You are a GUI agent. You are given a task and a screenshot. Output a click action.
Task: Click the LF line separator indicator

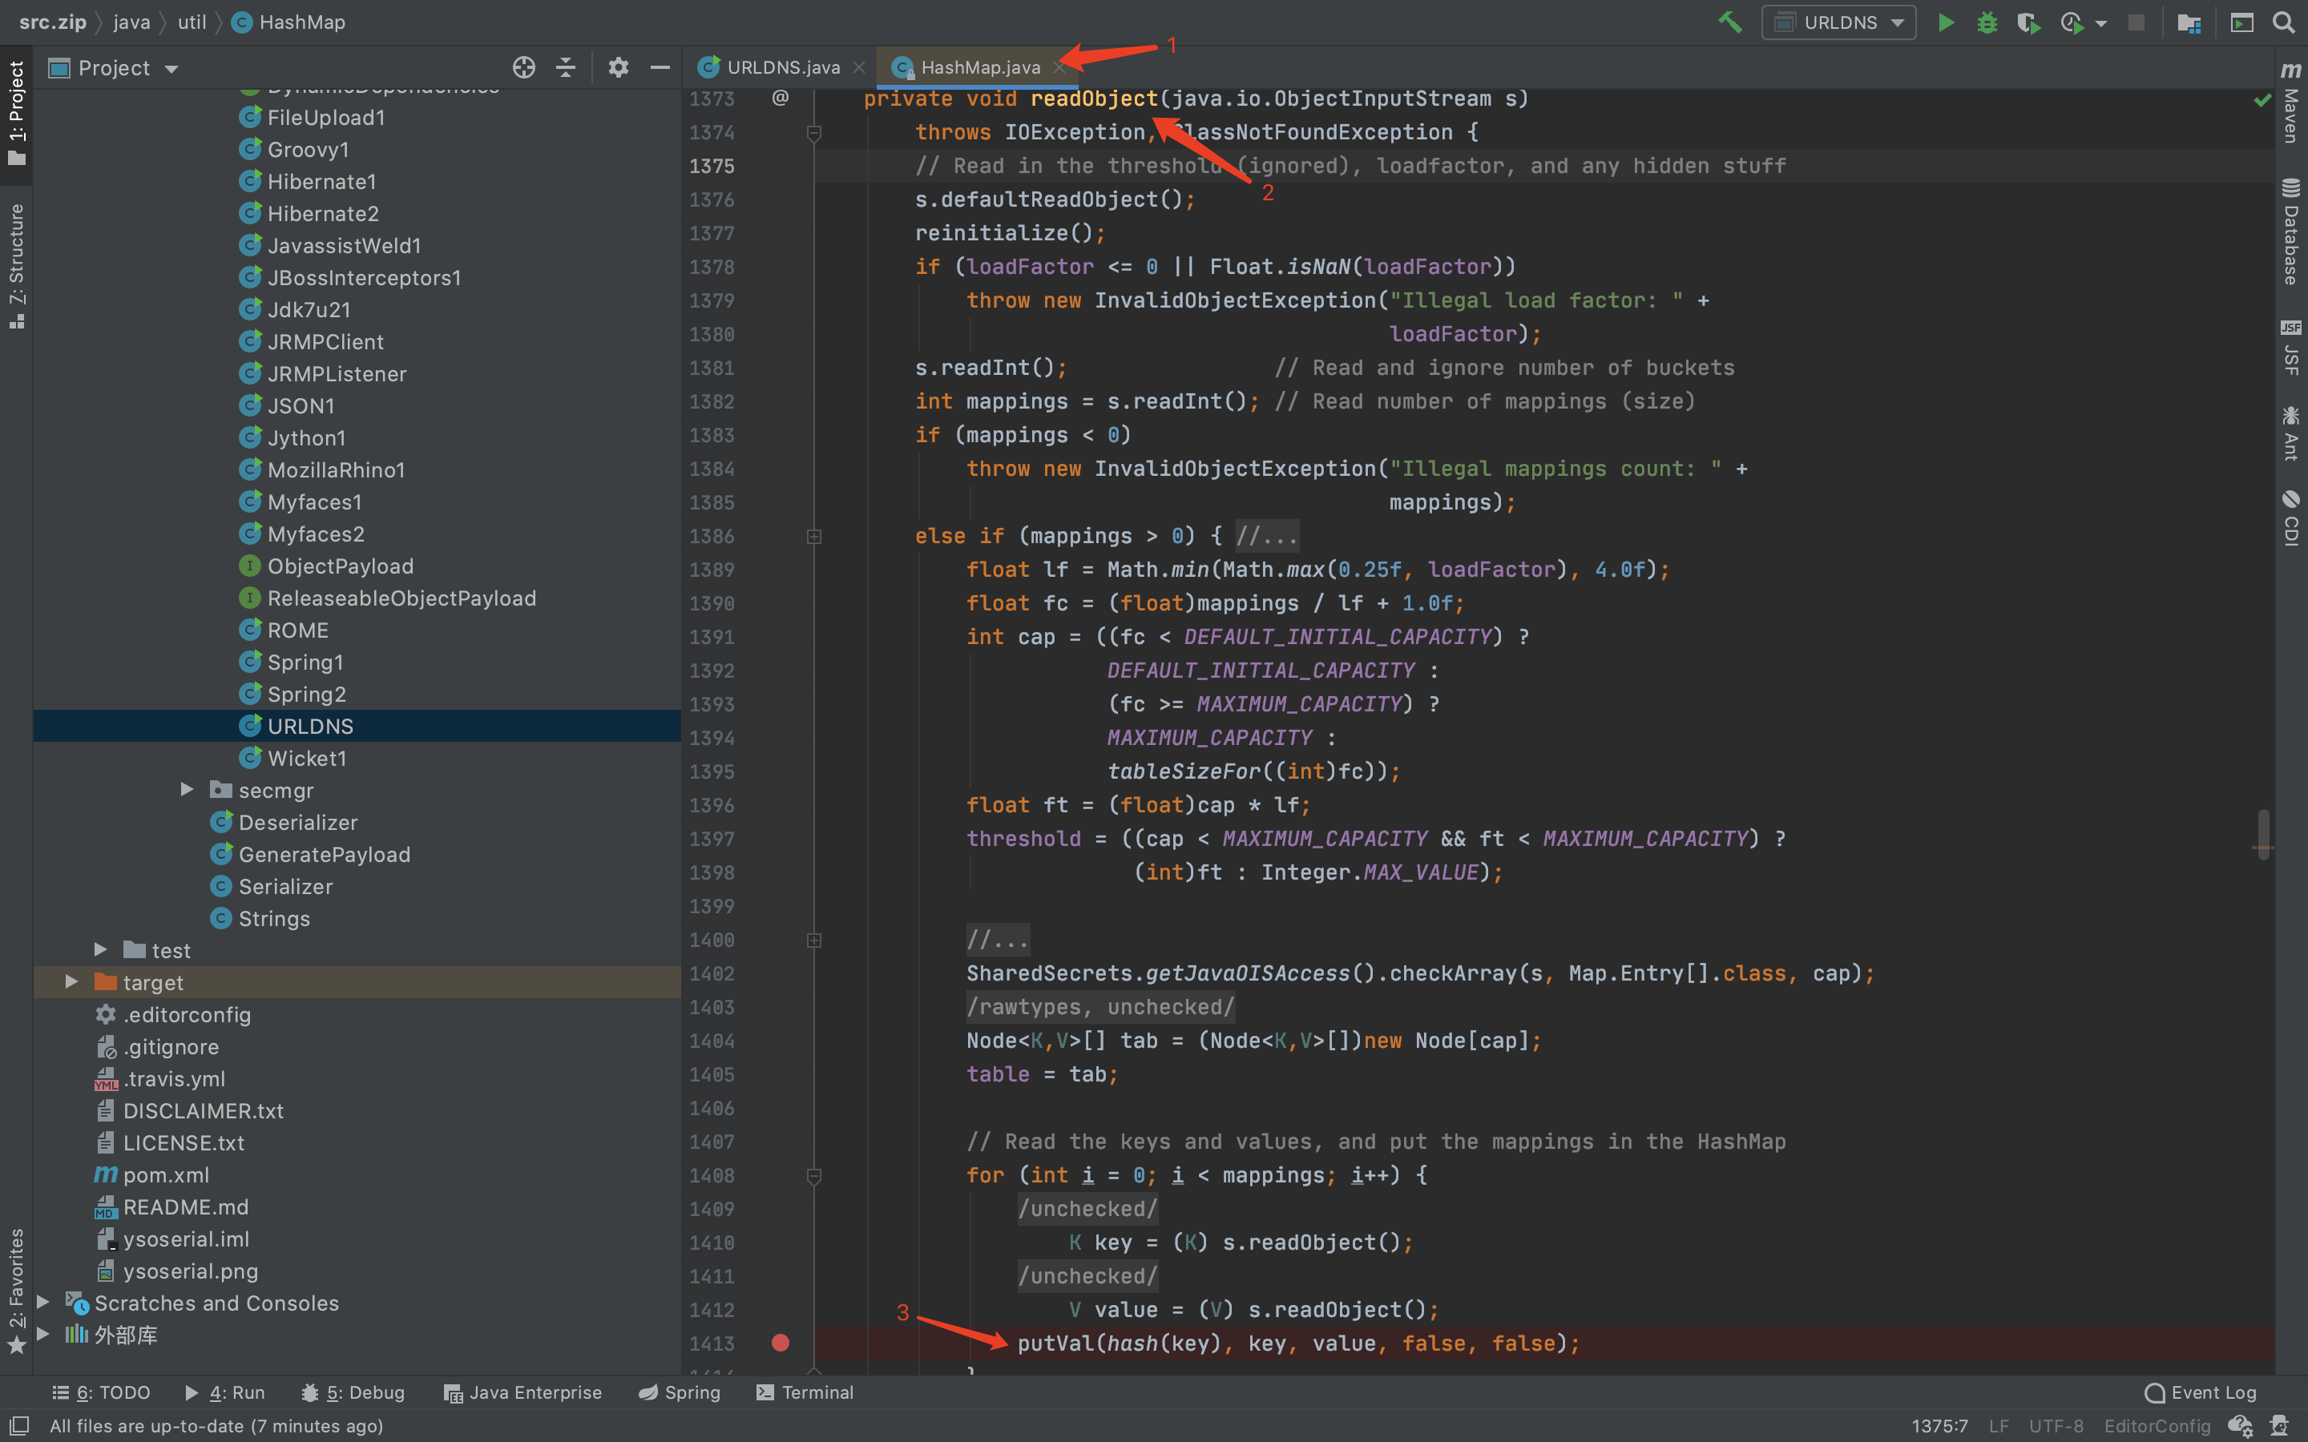point(1999,1426)
